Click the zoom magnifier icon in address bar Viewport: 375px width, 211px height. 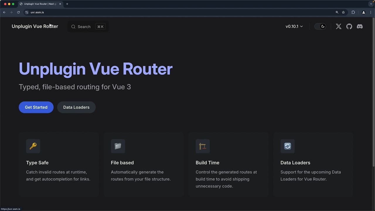337,12
